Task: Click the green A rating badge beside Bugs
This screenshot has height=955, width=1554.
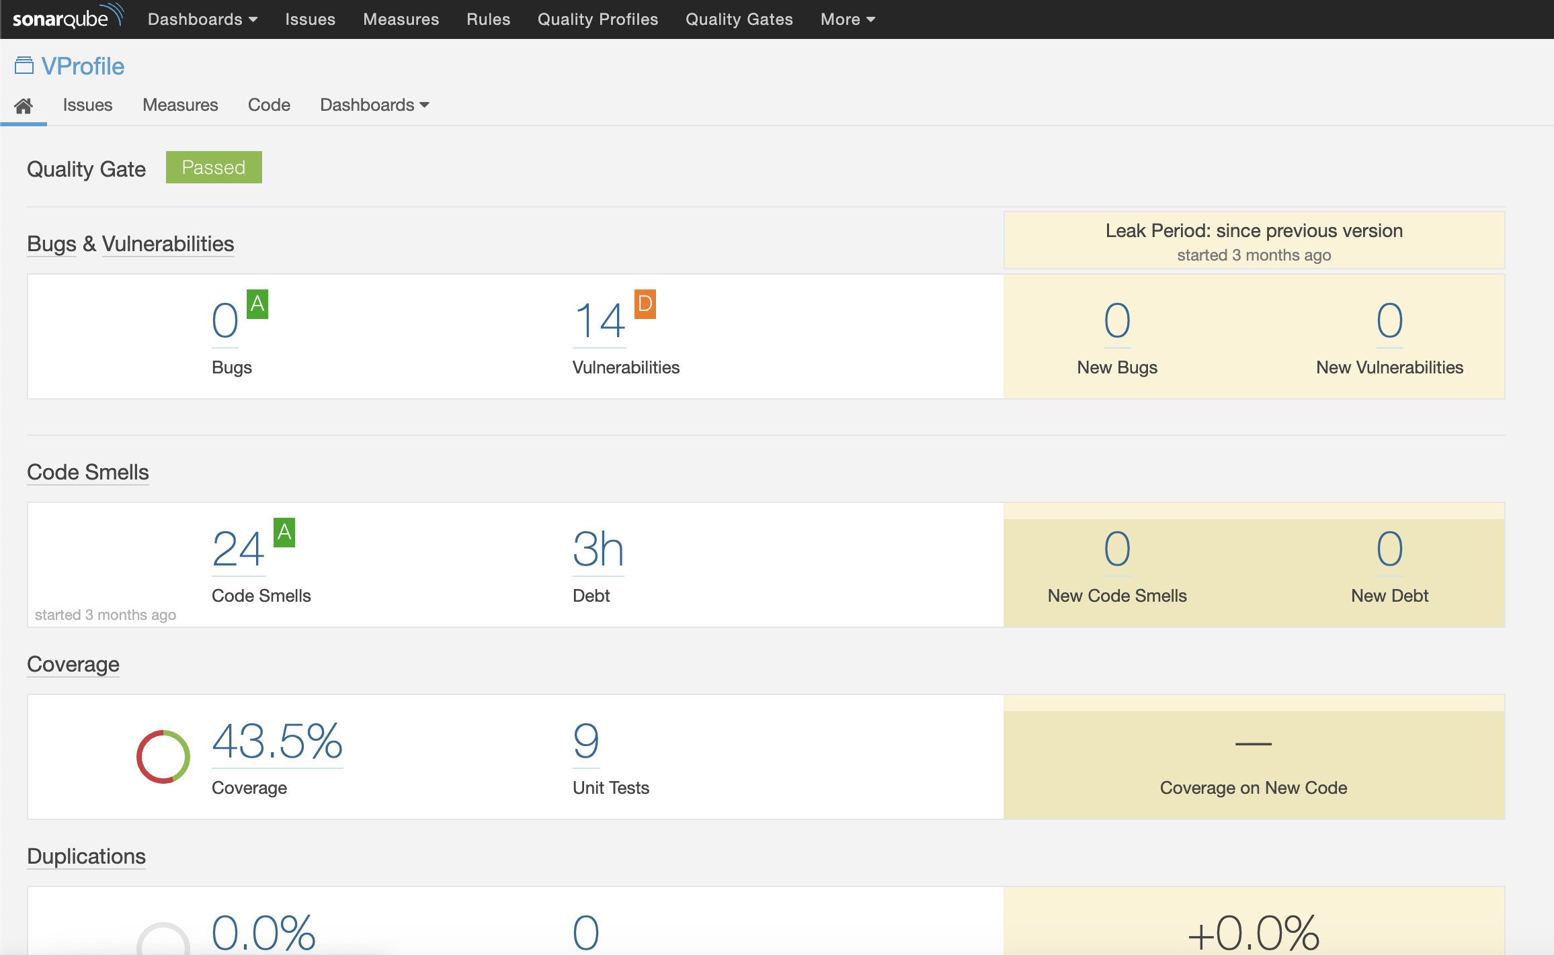Action: 257,304
